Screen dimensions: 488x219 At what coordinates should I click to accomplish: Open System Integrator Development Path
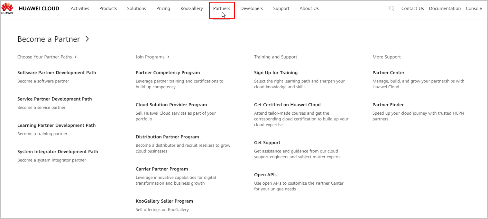58,152
